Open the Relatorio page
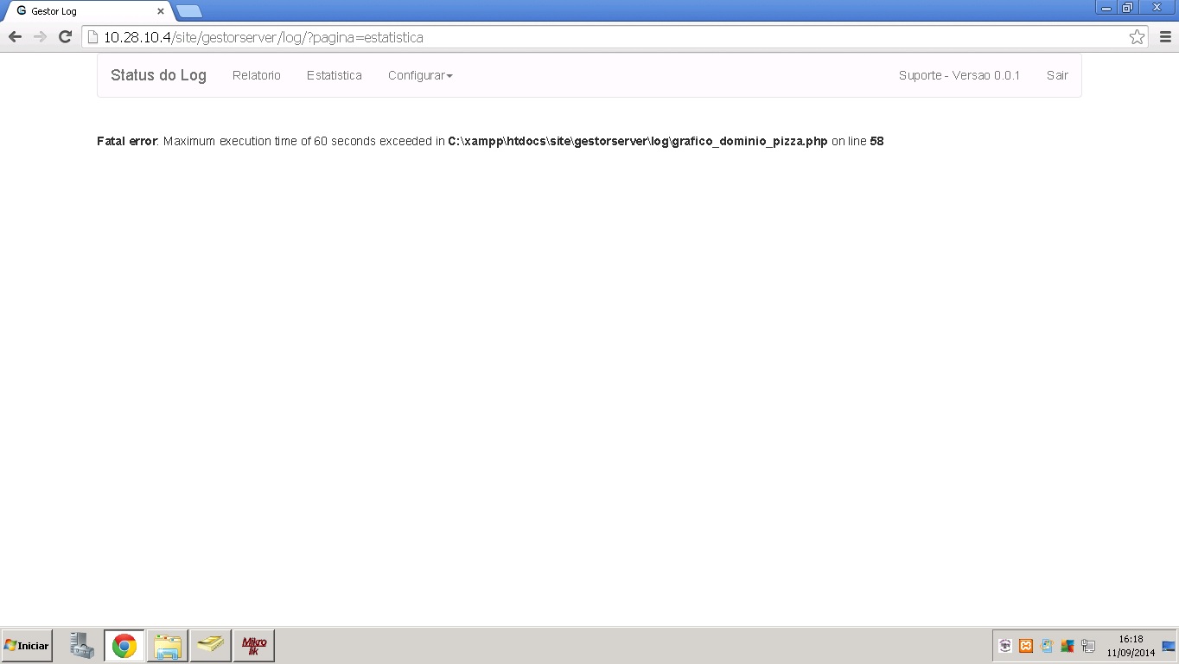Viewport: 1179px width, 664px height. (257, 75)
